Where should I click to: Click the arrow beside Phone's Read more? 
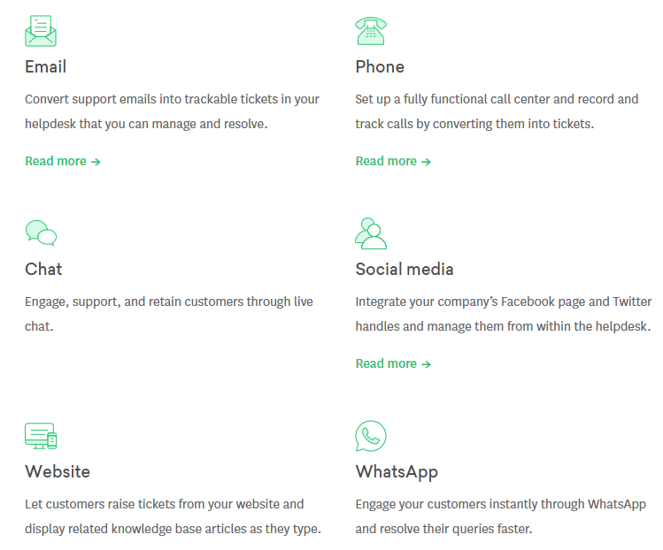427,162
